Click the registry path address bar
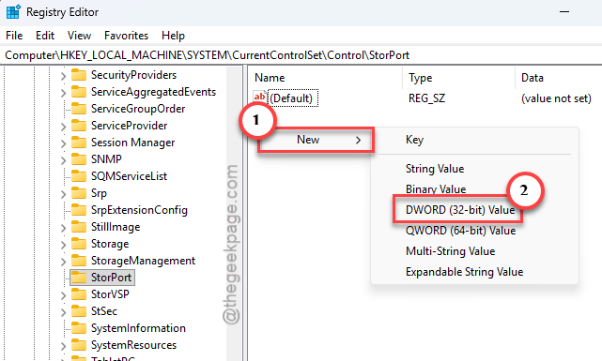 (301, 55)
